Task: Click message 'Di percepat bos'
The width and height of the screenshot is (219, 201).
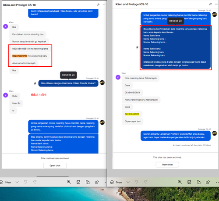Action: click(x=133, y=122)
